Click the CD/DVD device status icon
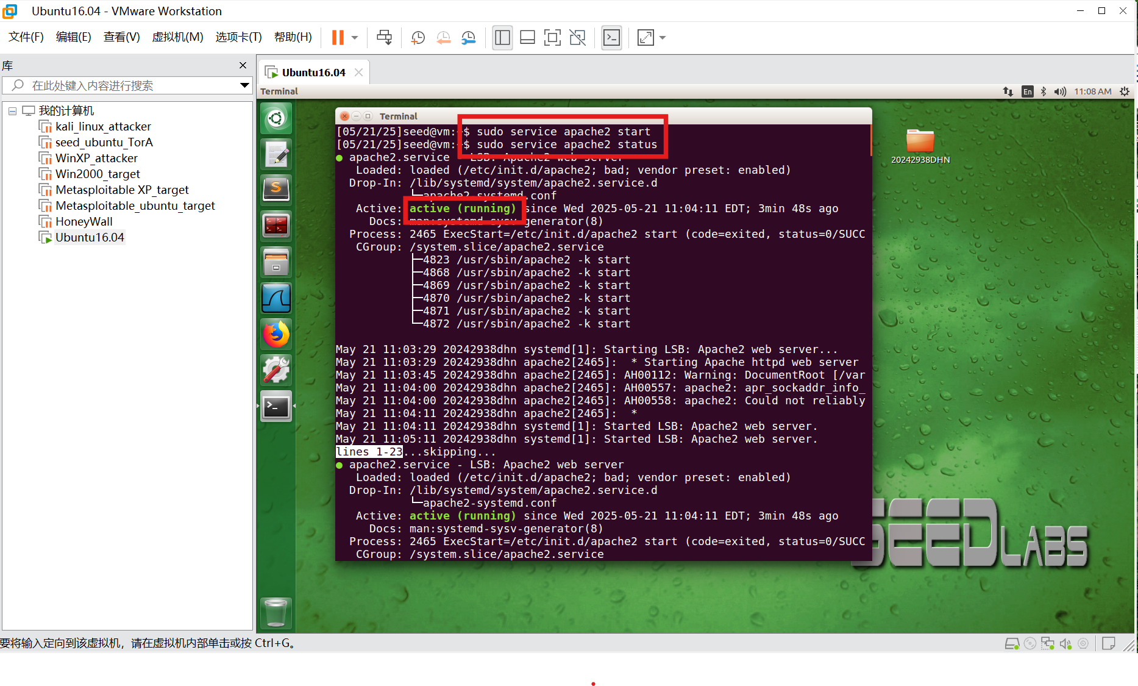 (1030, 643)
